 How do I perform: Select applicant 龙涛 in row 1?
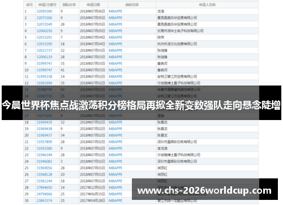pos(161,11)
